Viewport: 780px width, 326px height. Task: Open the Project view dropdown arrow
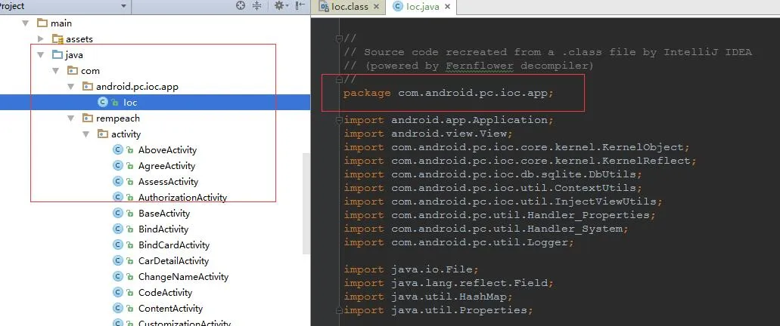pos(123,7)
